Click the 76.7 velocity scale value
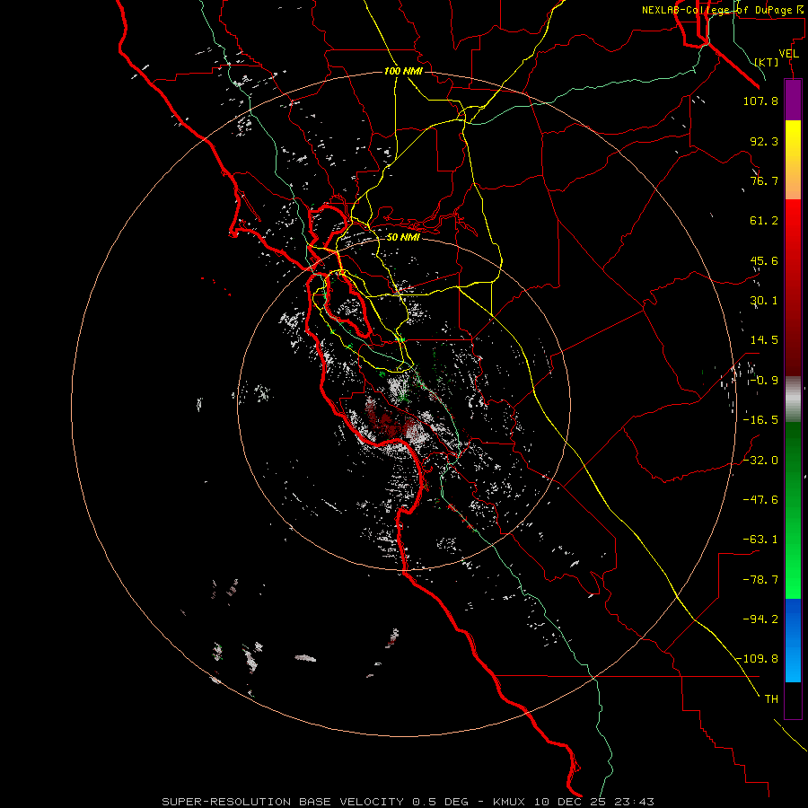 click(764, 180)
